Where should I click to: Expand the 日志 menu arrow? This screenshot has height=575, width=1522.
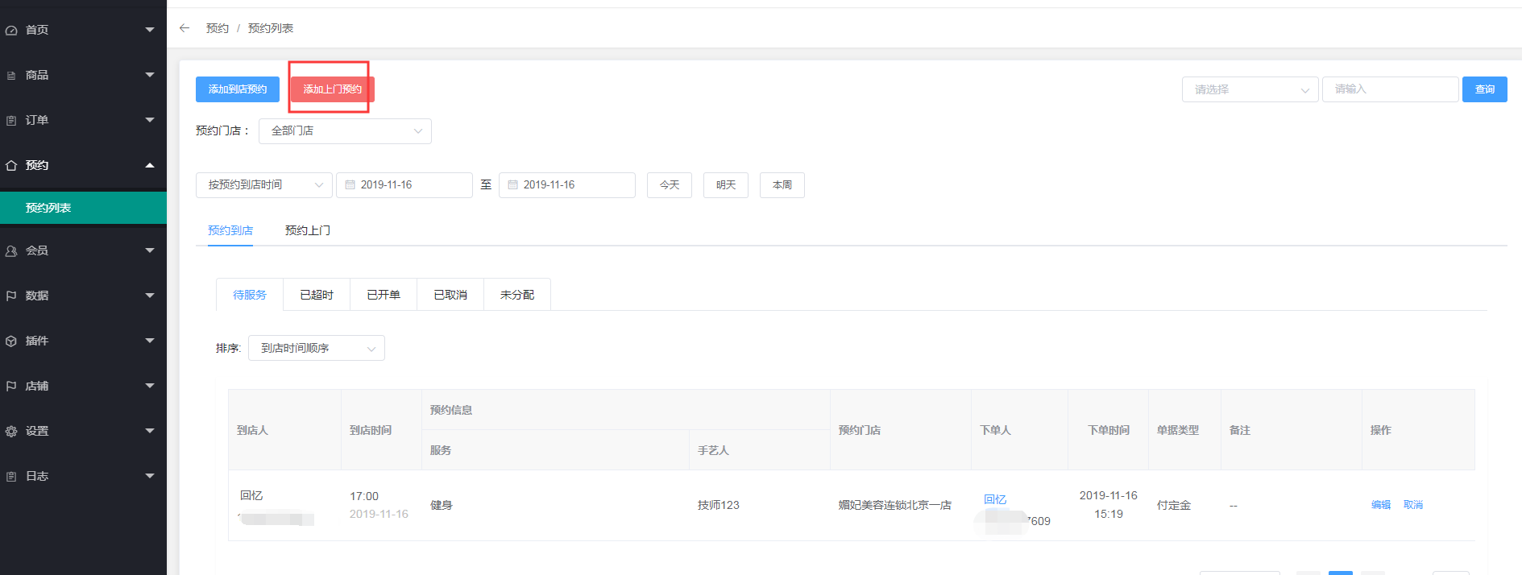click(x=150, y=476)
